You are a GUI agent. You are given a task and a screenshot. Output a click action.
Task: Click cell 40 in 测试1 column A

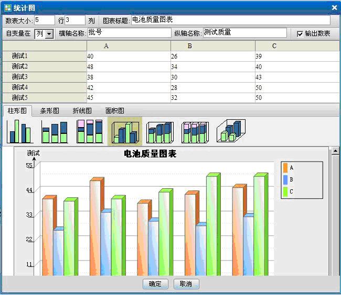pos(129,56)
